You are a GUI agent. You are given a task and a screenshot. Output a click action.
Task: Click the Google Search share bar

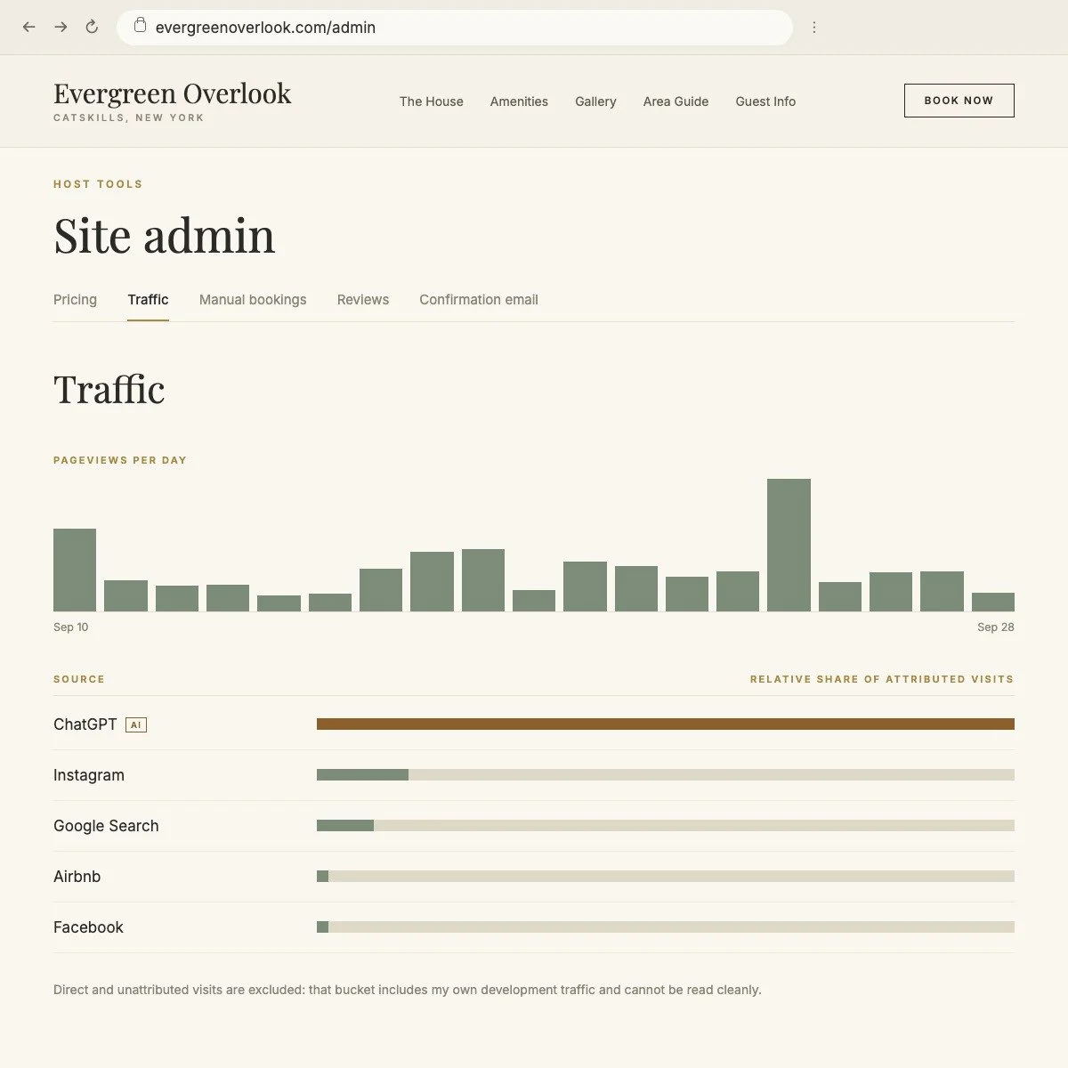pyautogui.click(x=666, y=826)
